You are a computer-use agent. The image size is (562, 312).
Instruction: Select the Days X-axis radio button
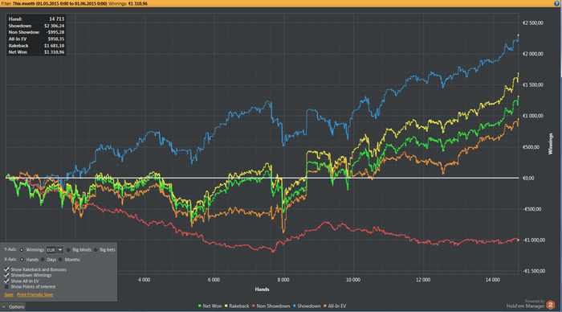tap(43, 260)
